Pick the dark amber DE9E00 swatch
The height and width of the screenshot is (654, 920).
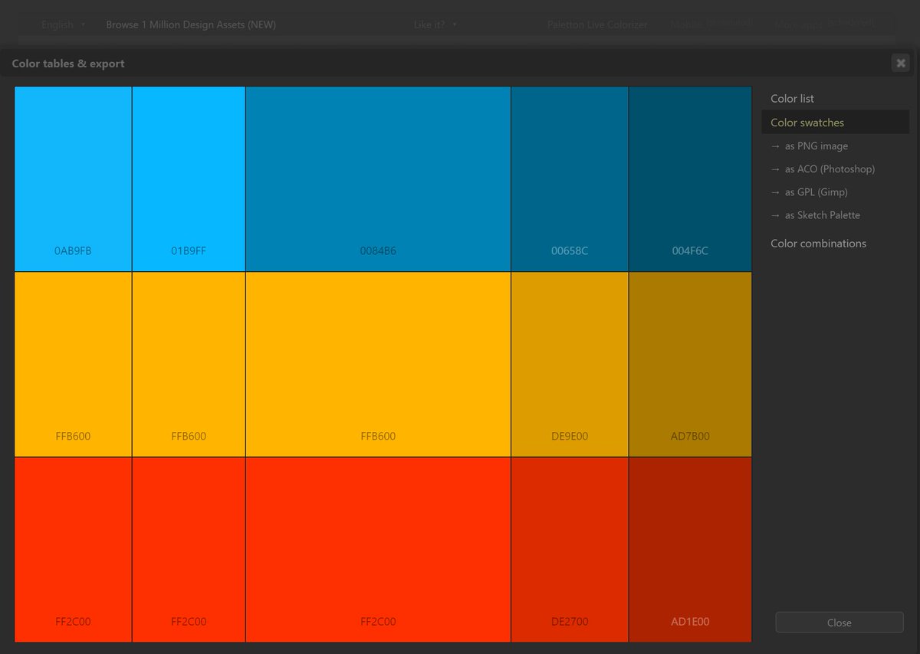(x=570, y=365)
